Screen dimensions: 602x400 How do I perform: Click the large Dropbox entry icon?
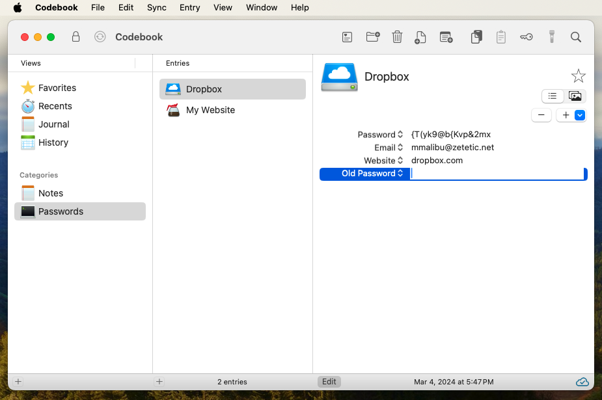pos(339,77)
